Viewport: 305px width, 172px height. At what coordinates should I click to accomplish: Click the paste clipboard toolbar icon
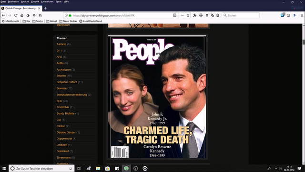point(218,15)
